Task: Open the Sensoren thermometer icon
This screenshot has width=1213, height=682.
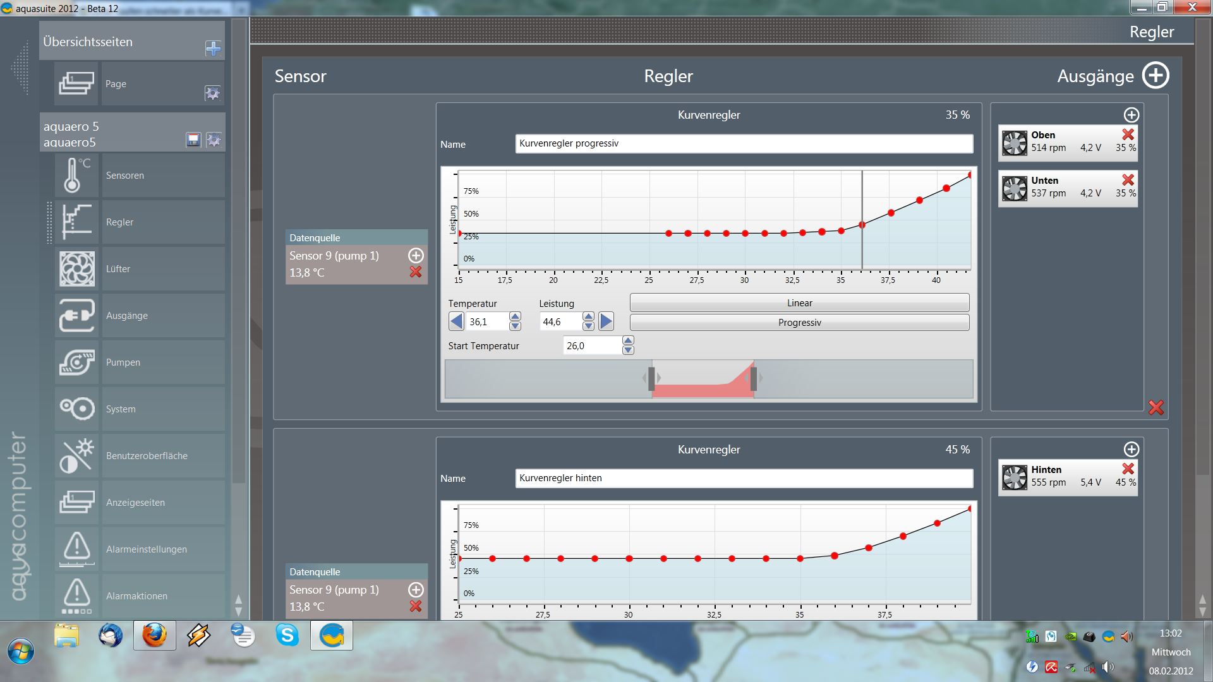Action: click(76, 175)
